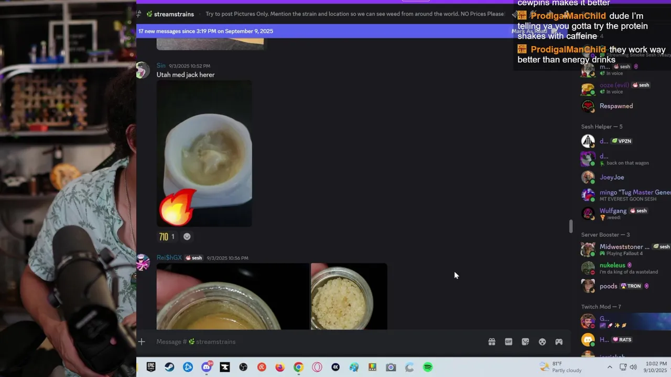
Task: Open Firefox from the taskbar
Action: (280, 367)
